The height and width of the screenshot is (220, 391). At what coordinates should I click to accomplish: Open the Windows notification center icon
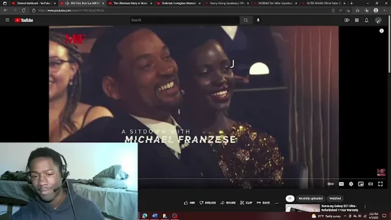pos(384,216)
